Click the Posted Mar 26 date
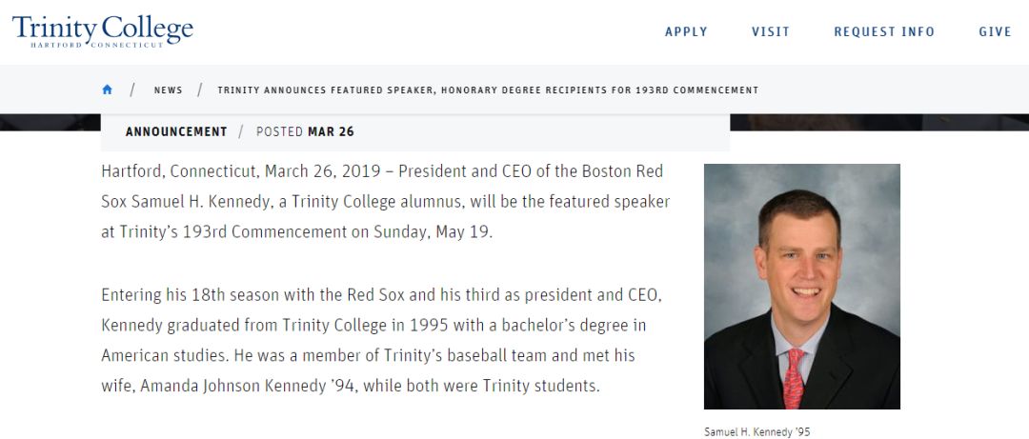The height and width of the screenshot is (439, 1029). (x=305, y=131)
